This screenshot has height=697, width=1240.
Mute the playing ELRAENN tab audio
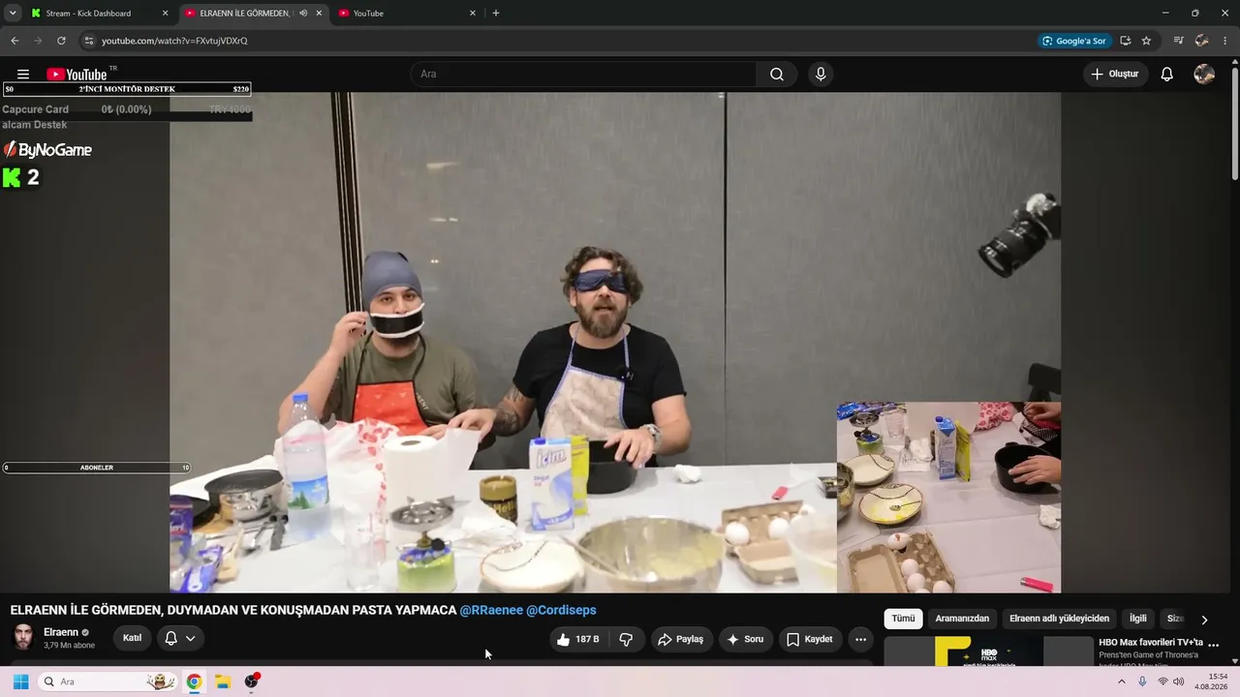303,14
